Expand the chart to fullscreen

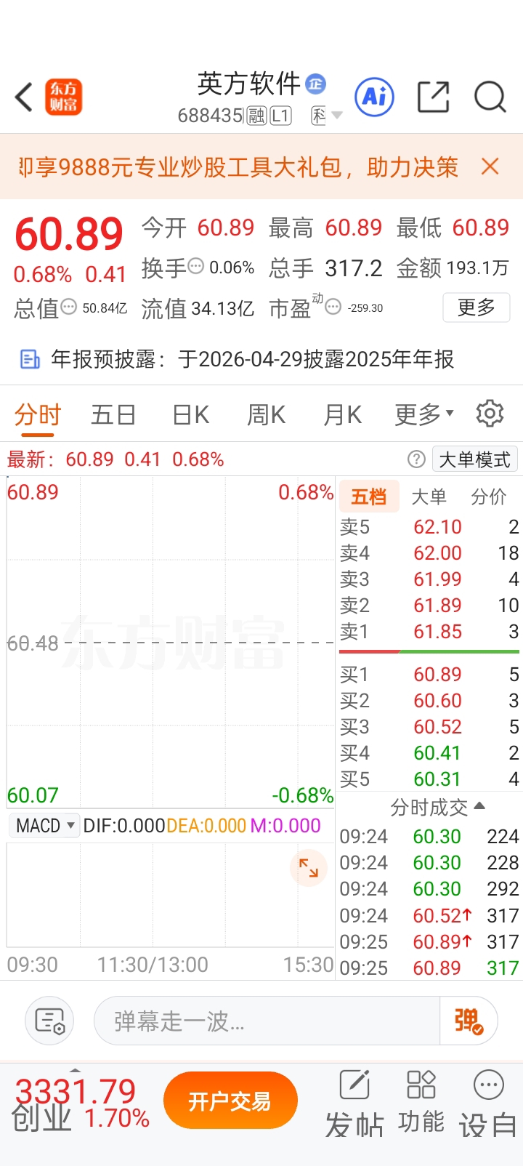(309, 868)
